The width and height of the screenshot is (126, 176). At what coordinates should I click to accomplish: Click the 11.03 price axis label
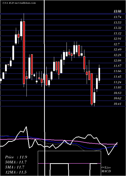(x=118, y=87)
